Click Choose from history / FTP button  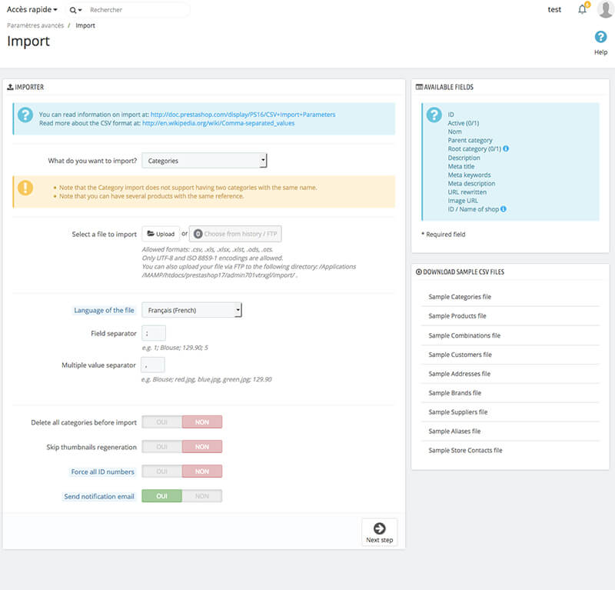click(235, 234)
